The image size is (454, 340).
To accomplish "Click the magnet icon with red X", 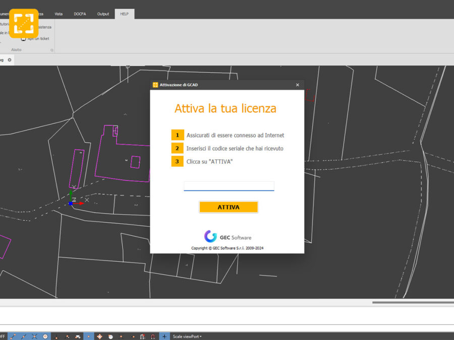I will click(142, 336).
